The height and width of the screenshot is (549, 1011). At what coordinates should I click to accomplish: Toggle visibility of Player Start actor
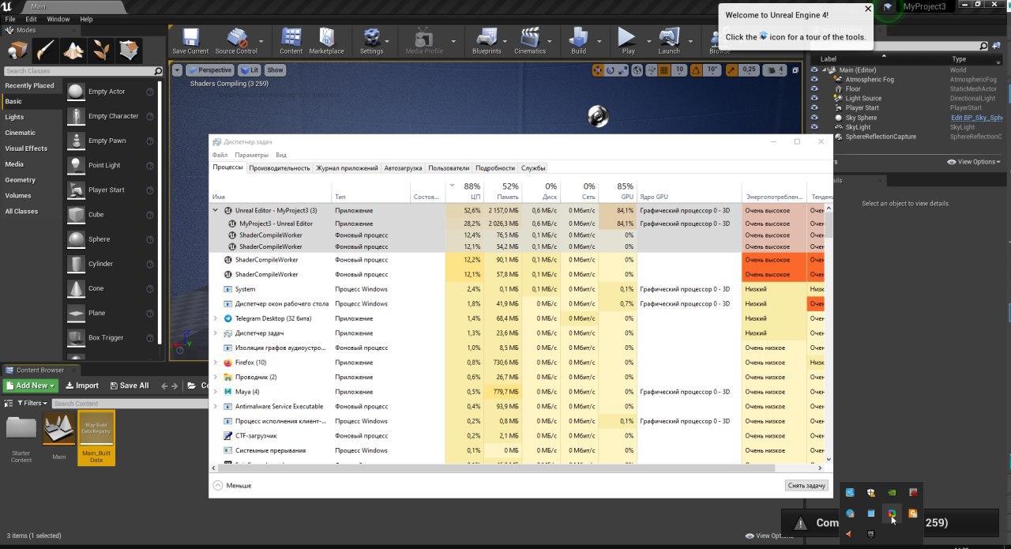[815, 108]
